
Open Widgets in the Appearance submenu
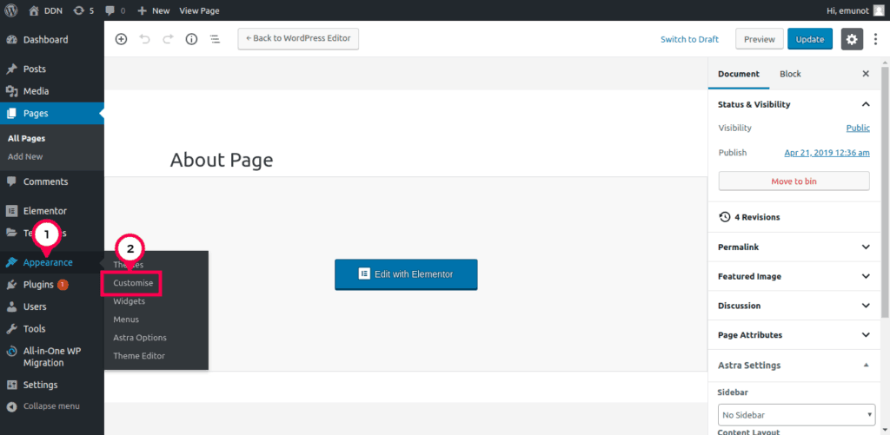click(129, 301)
